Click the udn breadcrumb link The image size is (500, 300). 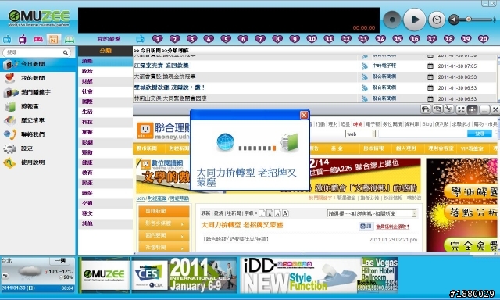tap(141, 198)
